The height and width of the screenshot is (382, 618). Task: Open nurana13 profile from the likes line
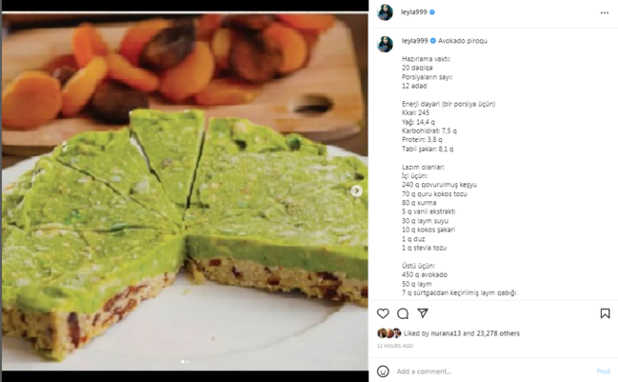(x=446, y=333)
